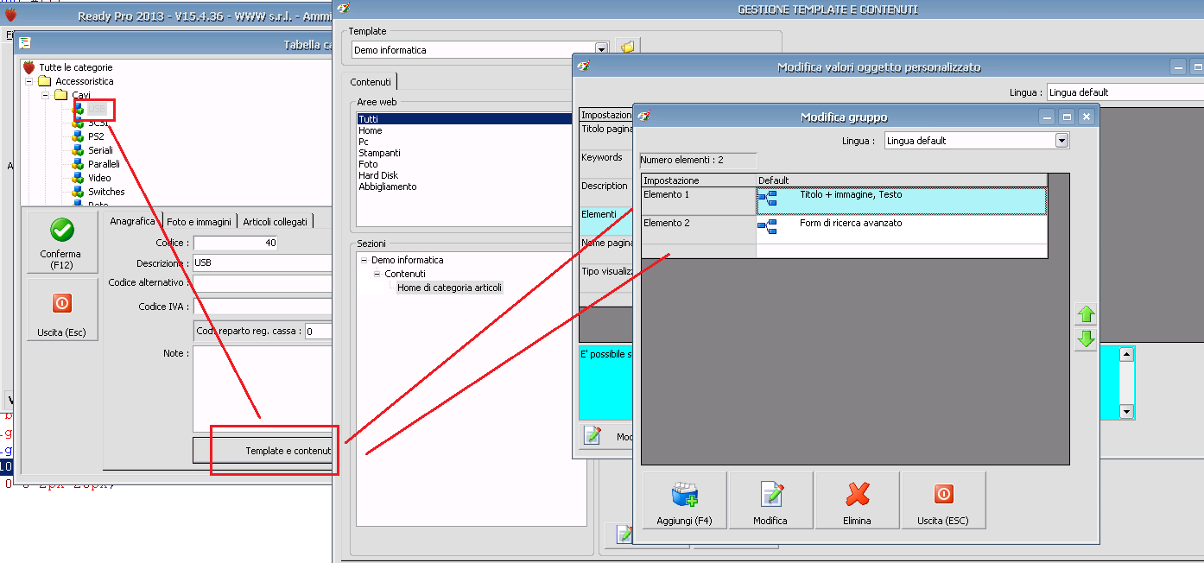This screenshot has height=563, width=1204.
Task: Select Hard Disk in Aree web list
Action: pos(377,175)
